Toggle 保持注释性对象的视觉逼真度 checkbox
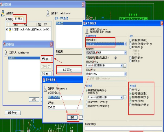 click(x=86, y=58)
